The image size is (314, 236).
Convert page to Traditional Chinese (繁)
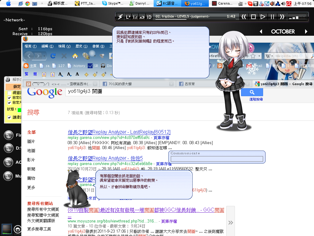click(27, 74)
